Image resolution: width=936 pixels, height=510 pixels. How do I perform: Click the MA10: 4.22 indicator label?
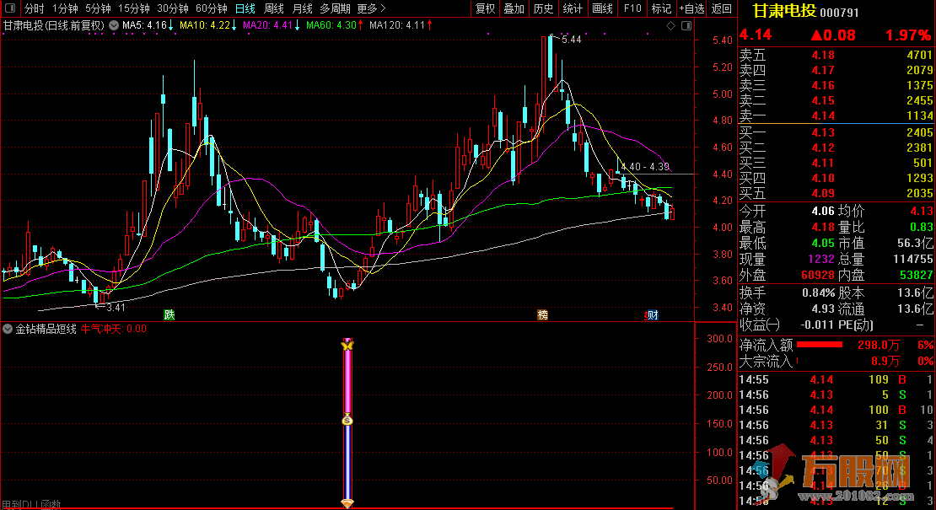pyautogui.click(x=207, y=25)
